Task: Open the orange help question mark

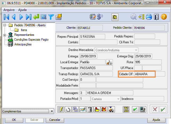Action: 164,17
